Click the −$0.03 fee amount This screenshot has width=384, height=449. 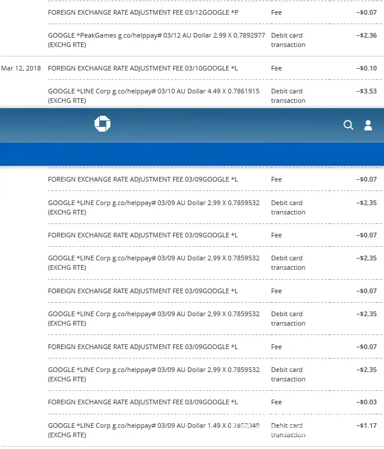366,402
